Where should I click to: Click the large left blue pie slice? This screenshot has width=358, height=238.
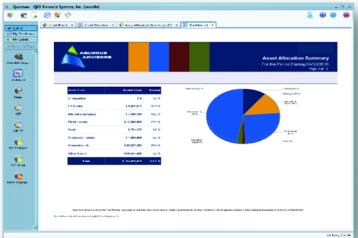[x=224, y=116]
